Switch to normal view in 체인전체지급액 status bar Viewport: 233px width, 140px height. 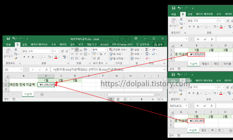pyautogui.click(x=111, y=99)
